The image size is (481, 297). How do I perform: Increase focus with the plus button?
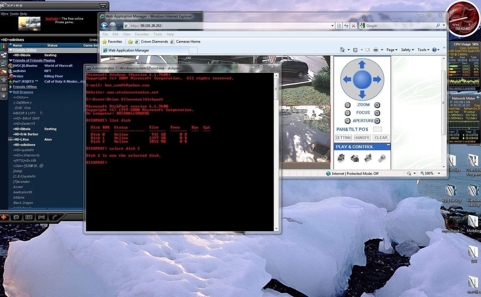click(377, 113)
